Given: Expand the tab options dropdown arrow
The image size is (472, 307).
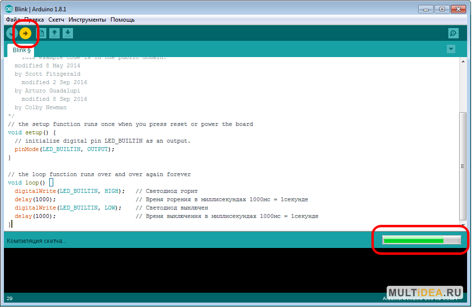Looking at the screenshot, I should click(451, 49).
